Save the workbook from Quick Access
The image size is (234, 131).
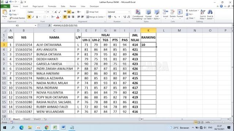[x=7, y=2]
